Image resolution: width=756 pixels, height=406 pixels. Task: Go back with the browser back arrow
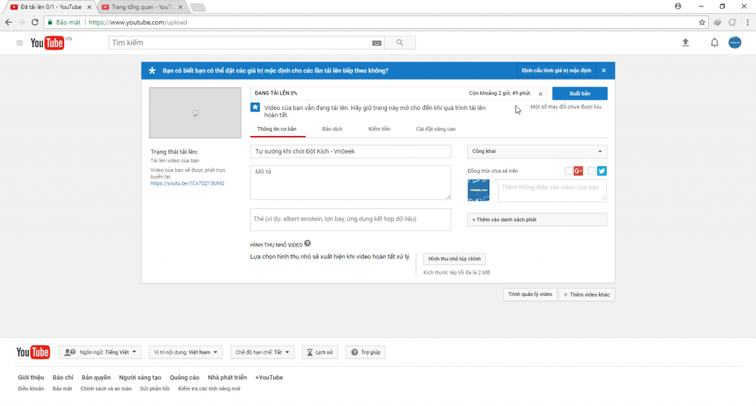pos(8,22)
